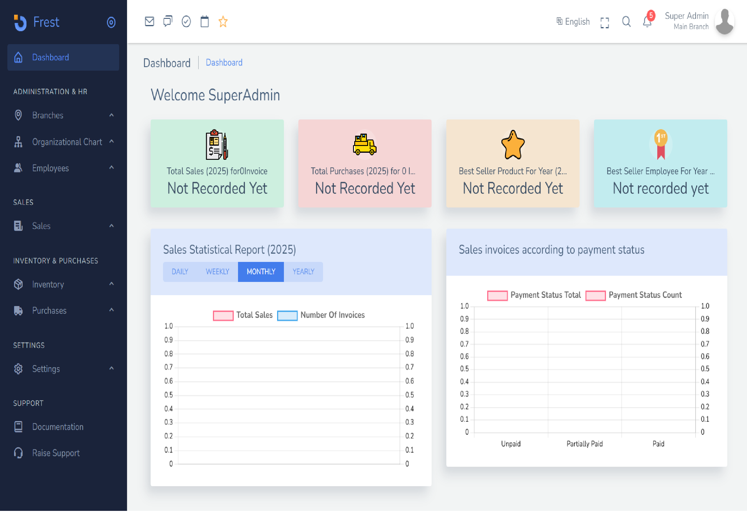
Task: Click the star bookmarks icon
Action: pos(223,21)
